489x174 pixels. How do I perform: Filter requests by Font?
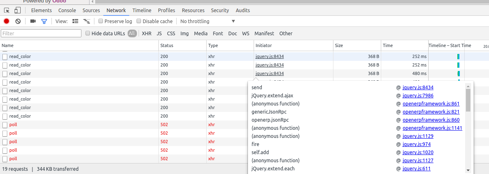(x=218, y=33)
